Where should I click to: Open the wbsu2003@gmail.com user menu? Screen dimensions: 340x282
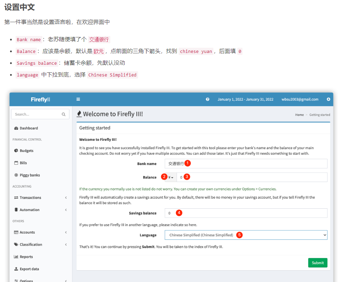point(300,99)
